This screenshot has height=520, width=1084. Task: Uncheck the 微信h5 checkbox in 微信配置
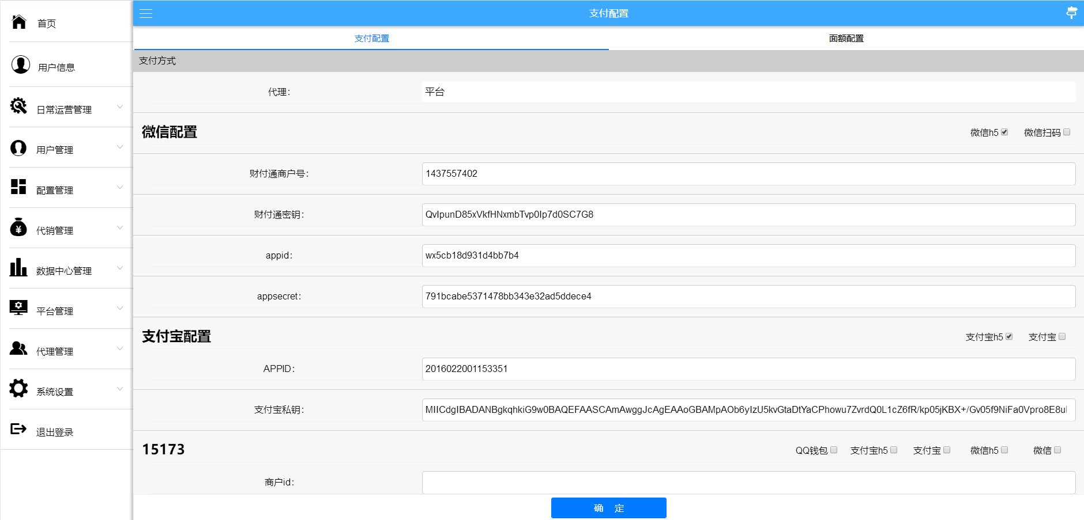(1004, 132)
